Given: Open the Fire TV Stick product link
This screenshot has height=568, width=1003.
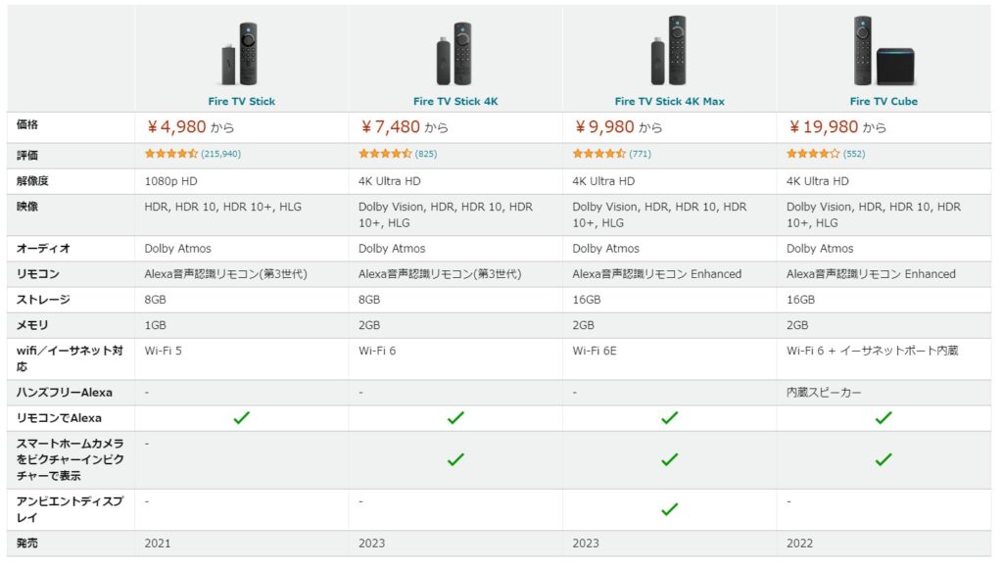Looking at the screenshot, I should coord(241,102).
